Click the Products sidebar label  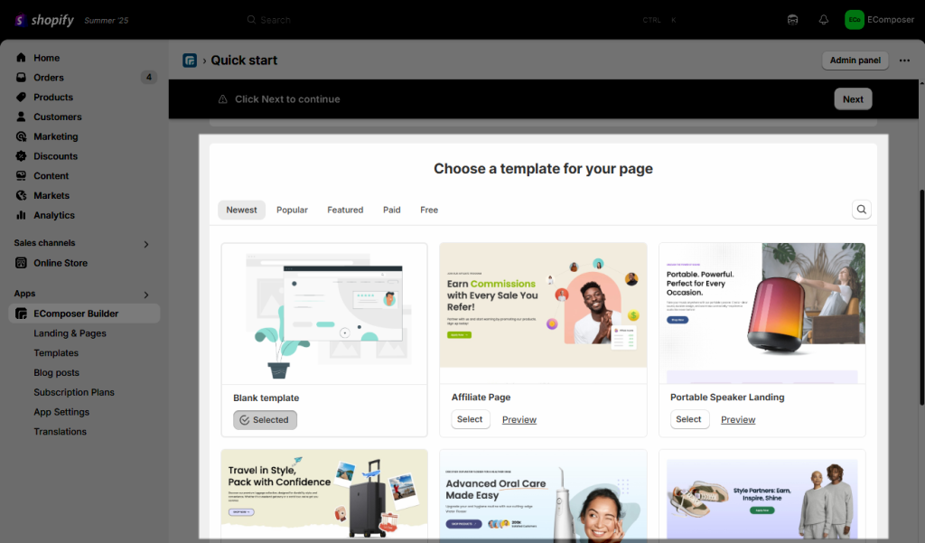(x=53, y=98)
